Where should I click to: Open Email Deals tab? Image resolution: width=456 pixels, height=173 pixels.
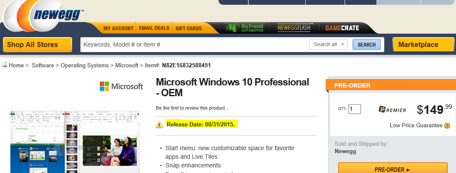tap(154, 28)
